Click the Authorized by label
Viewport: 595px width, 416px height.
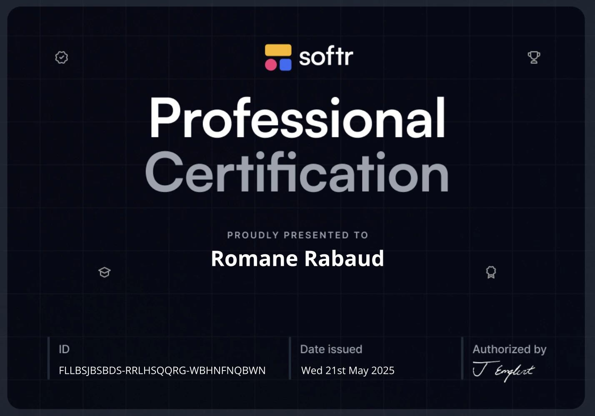[x=509, y=349]
